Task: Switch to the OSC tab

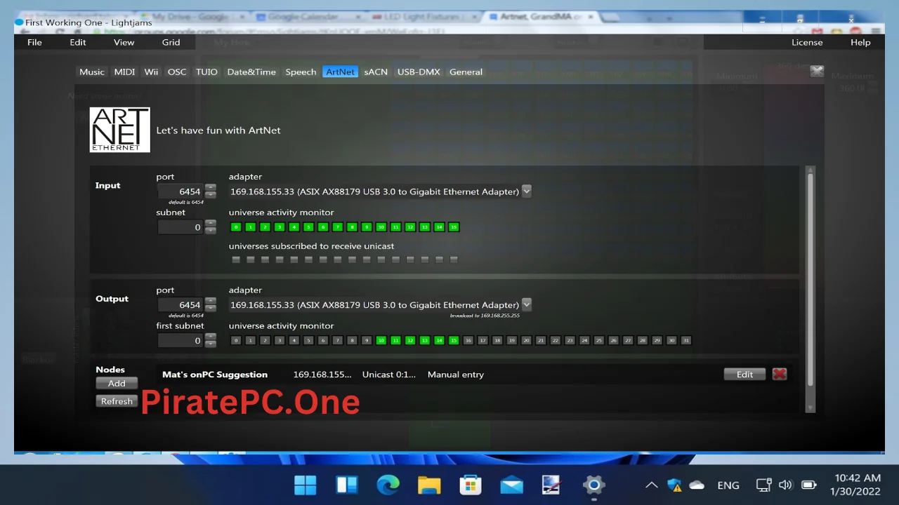Action: [177, 72]
